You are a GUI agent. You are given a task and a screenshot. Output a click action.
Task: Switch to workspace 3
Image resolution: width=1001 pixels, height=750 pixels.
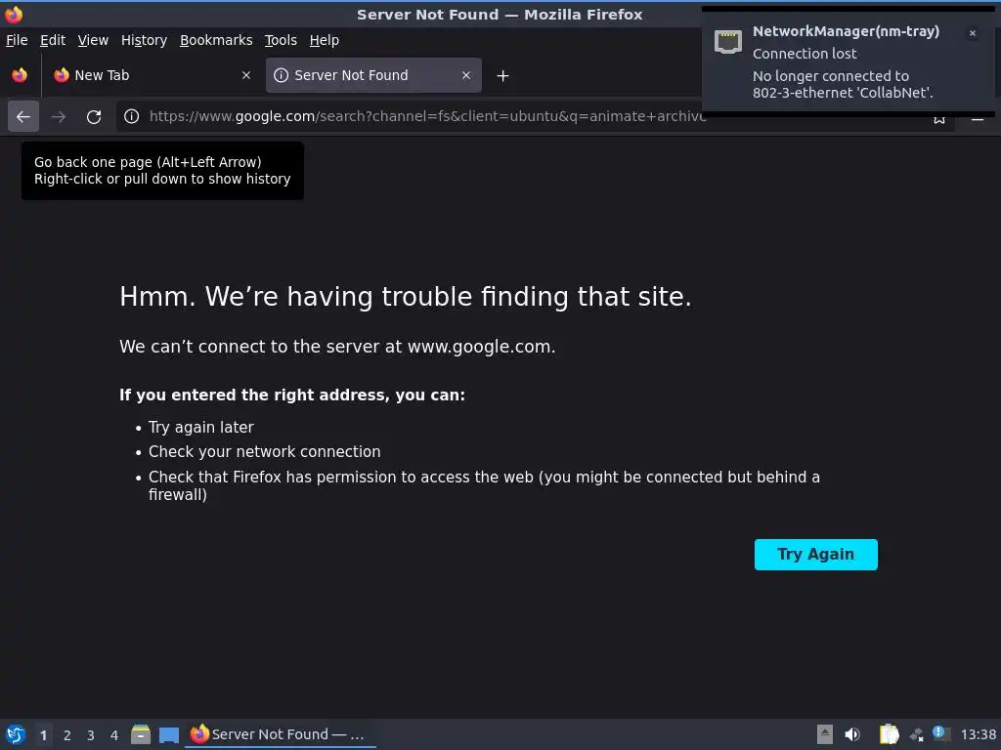(91, 735)
